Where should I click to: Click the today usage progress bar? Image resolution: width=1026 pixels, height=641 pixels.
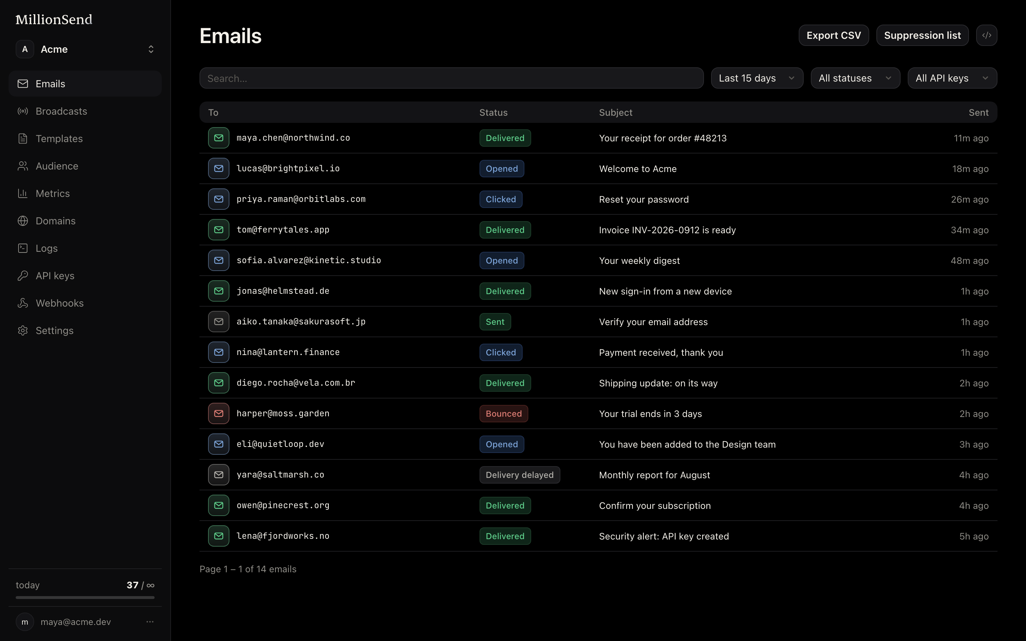tap(85, 597)
